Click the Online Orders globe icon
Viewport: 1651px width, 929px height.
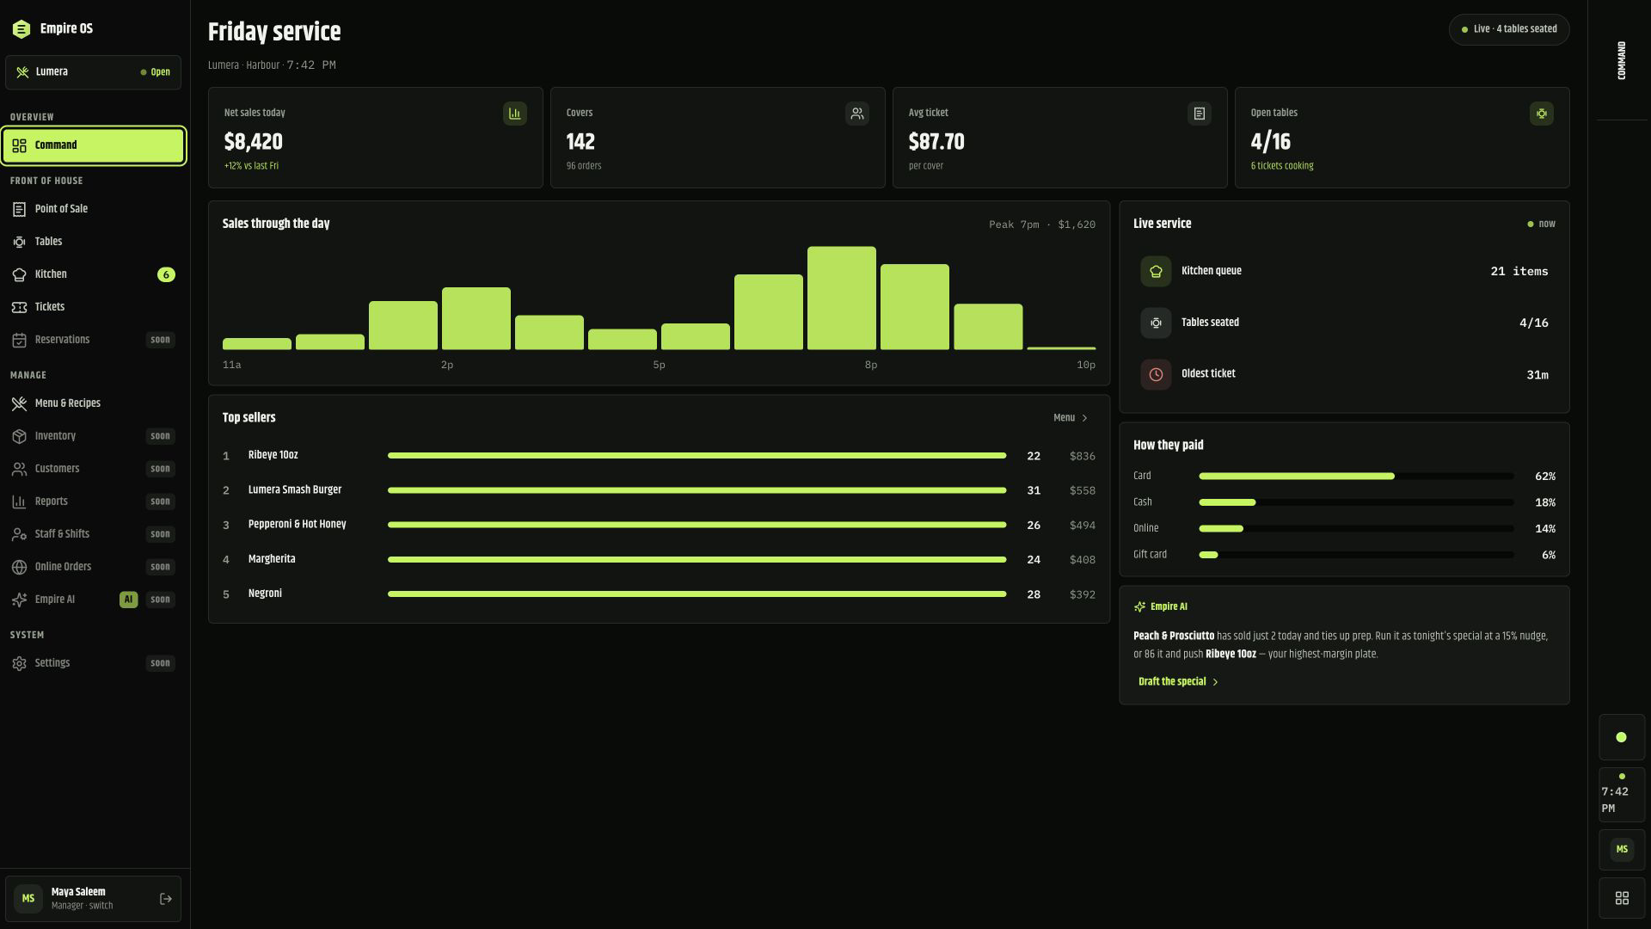coord(19,567)
